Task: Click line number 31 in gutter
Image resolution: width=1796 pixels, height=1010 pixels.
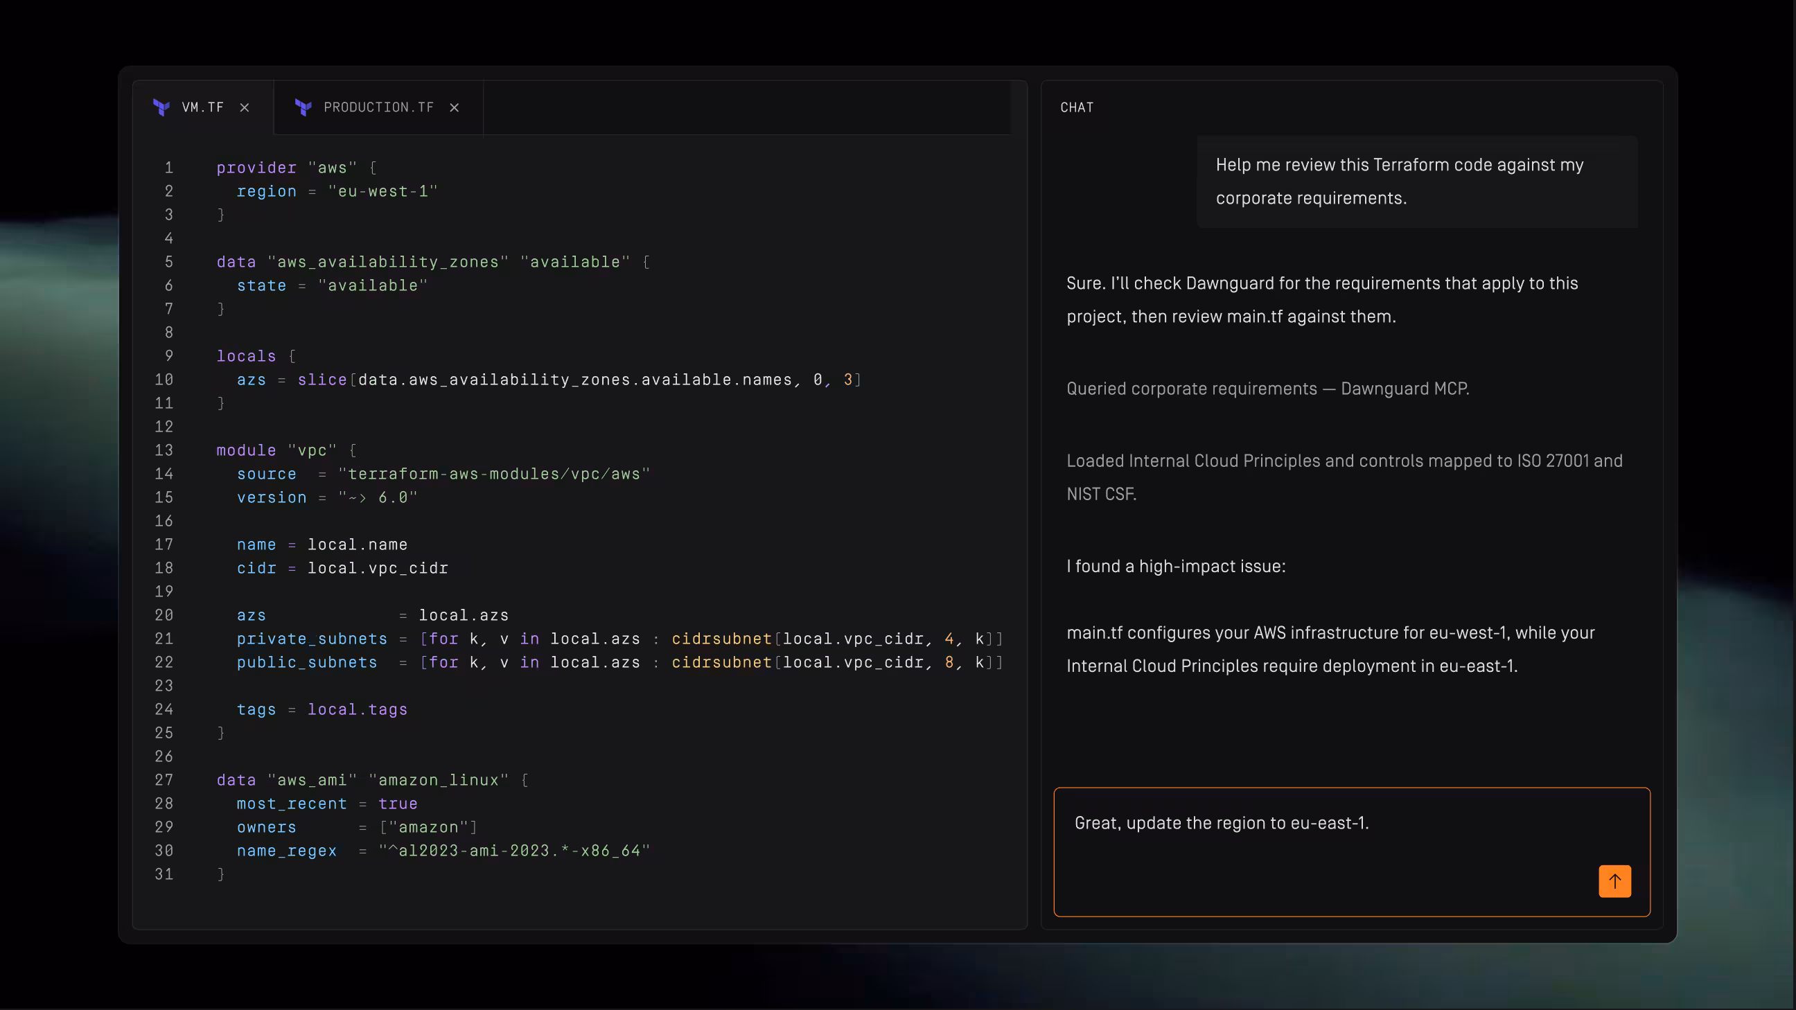Action: point(164,874)
